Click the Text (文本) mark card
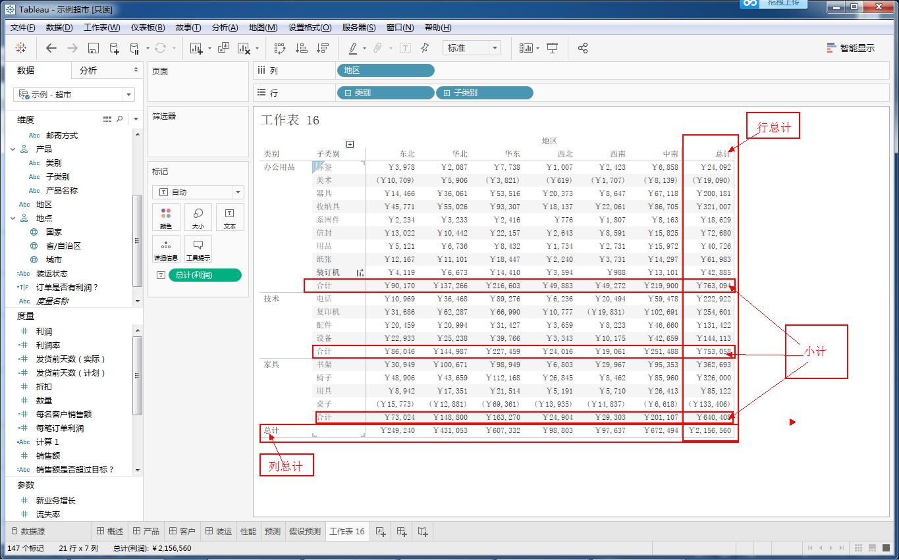Image resolution: width=899 pixels, height=560 pixels. pos(230,217)
